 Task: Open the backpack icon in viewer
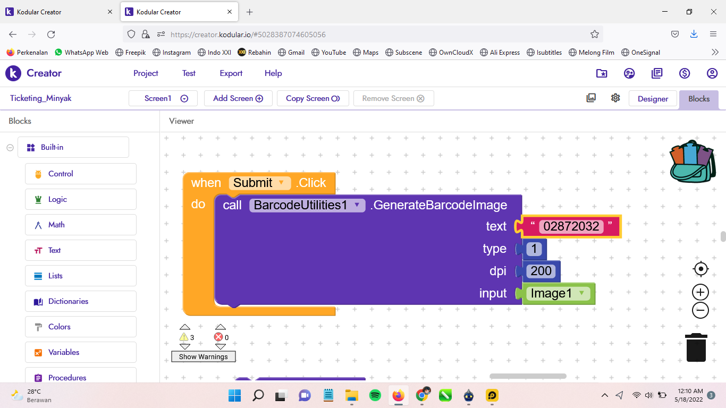(x=693, y=162)
